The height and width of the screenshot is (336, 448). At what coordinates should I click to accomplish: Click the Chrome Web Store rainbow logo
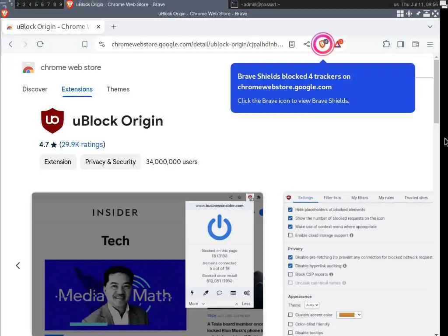point(28,68)
